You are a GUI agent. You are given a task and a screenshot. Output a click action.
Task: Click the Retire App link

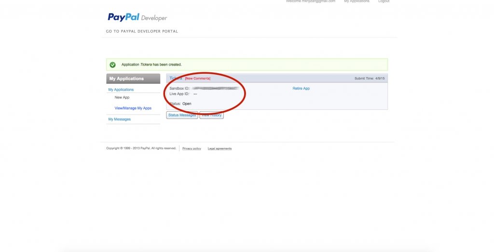click(301, 88)
